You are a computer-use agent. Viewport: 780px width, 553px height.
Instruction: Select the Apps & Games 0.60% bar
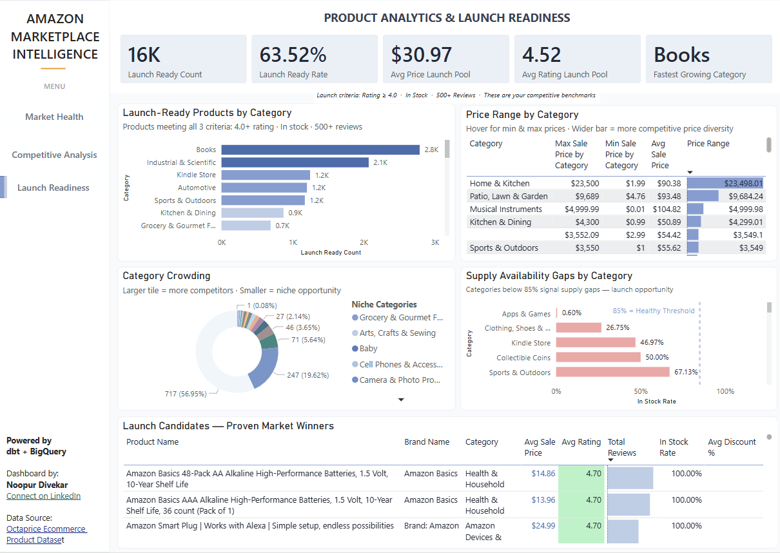(557, 313)
